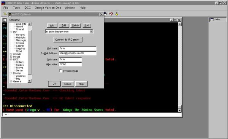Open the Help menu
This screenshot has width=228, height=139.
(x=82, y=8)
